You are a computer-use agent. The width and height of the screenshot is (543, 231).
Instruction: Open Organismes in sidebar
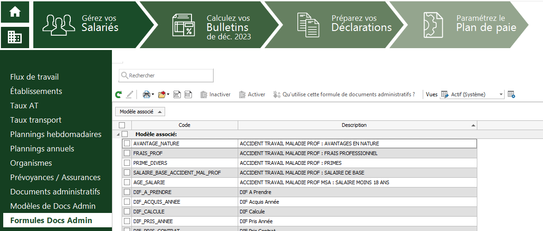point(31,163)
